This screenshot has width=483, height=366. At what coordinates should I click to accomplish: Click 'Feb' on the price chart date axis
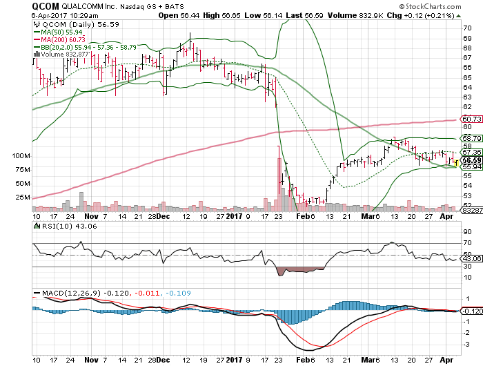(303, 216)
